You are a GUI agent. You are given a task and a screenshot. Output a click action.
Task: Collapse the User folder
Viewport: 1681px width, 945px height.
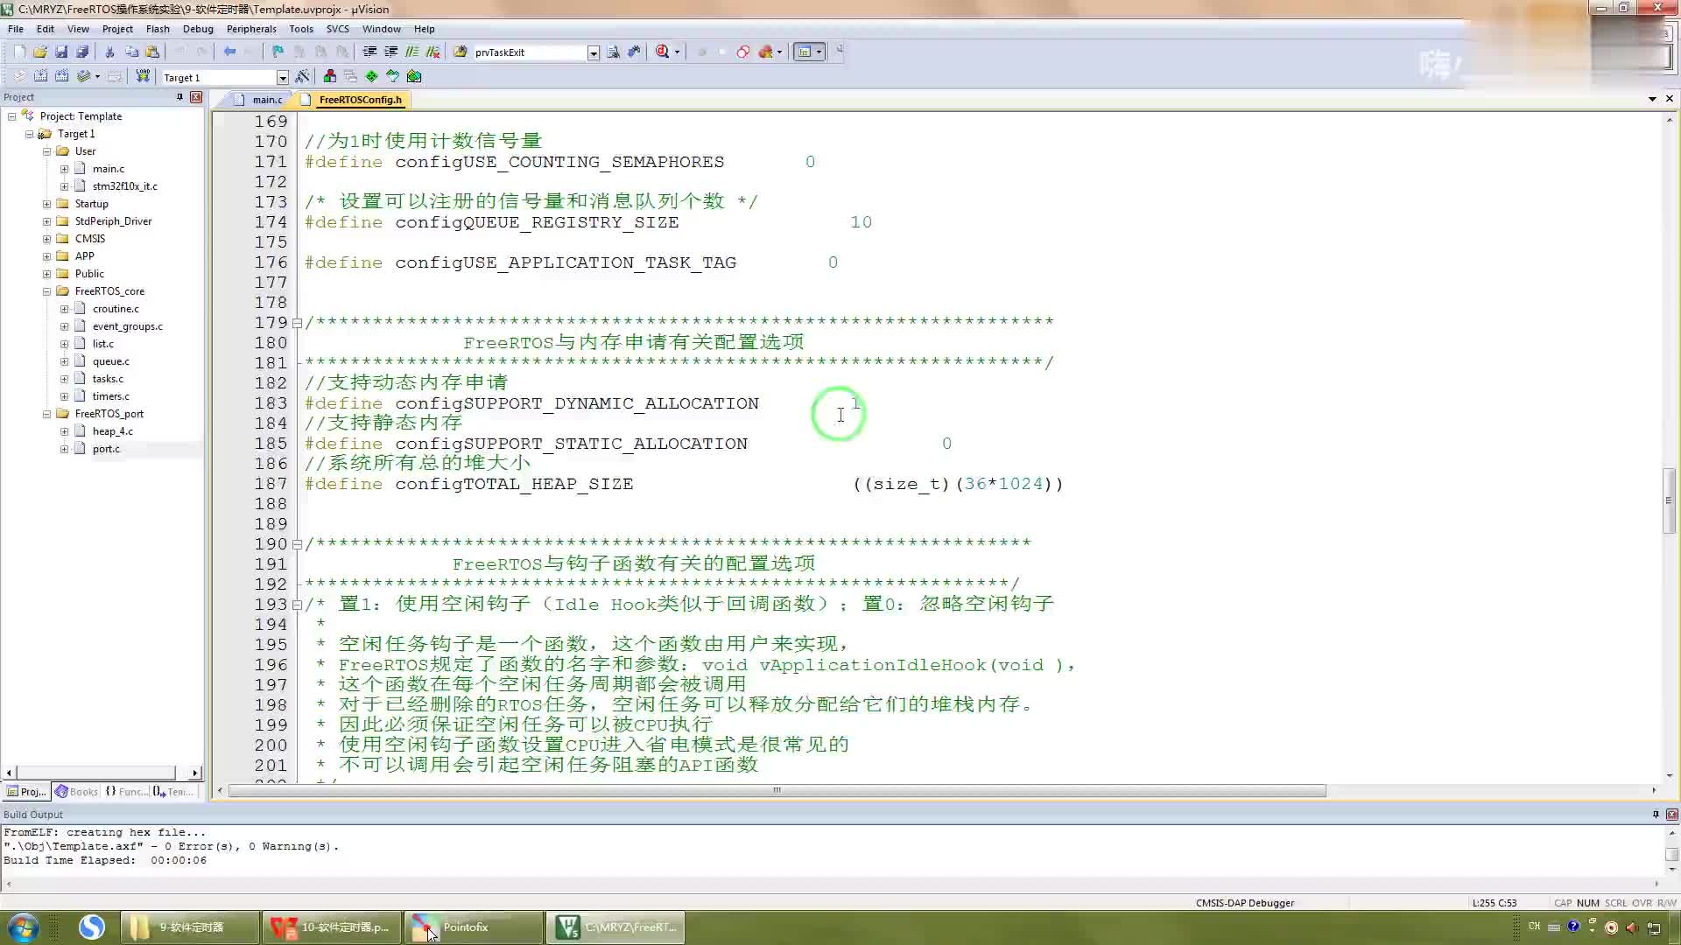click(47, 150)
